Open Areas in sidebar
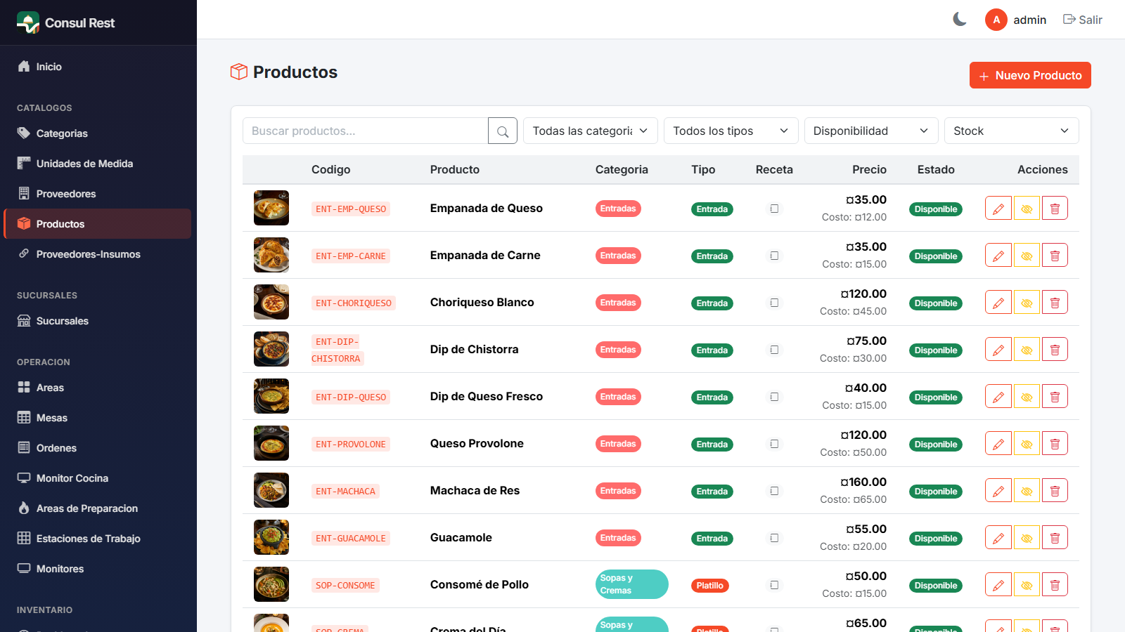The width and height of the screenshot is (1125, 632). point(98,388)
